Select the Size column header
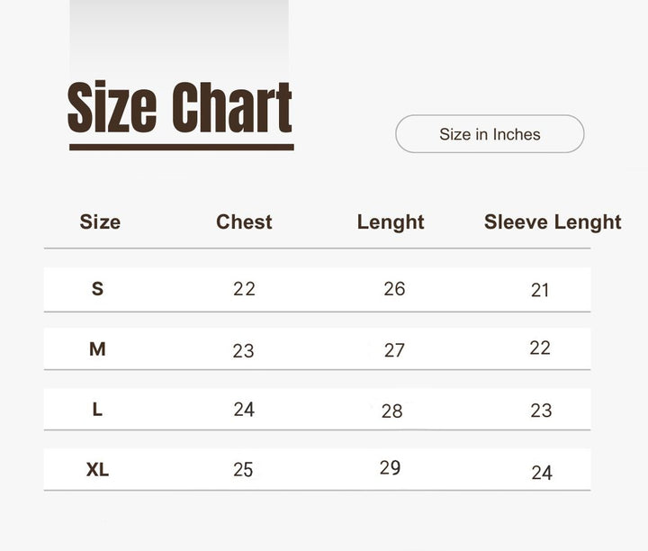 100,221
